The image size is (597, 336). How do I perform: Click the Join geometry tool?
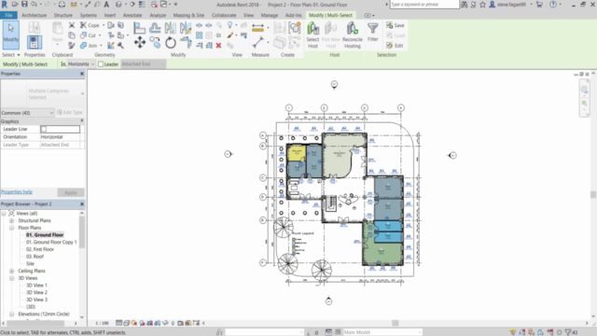(89, 46)
